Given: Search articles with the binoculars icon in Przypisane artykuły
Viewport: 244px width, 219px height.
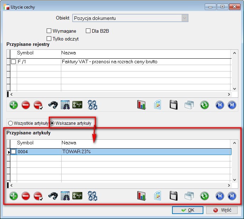Looking at the screenshot, I should click(53, 196).
